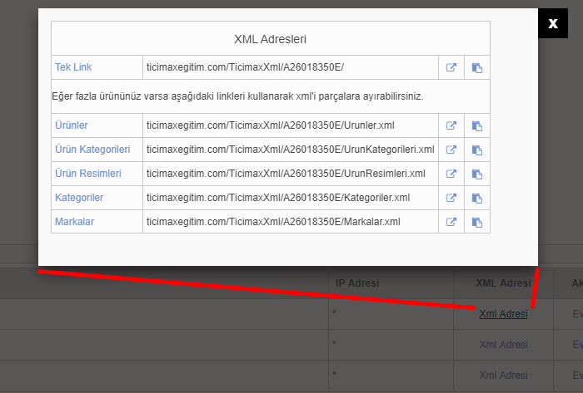Click the Tek Link label

point(73,67)
